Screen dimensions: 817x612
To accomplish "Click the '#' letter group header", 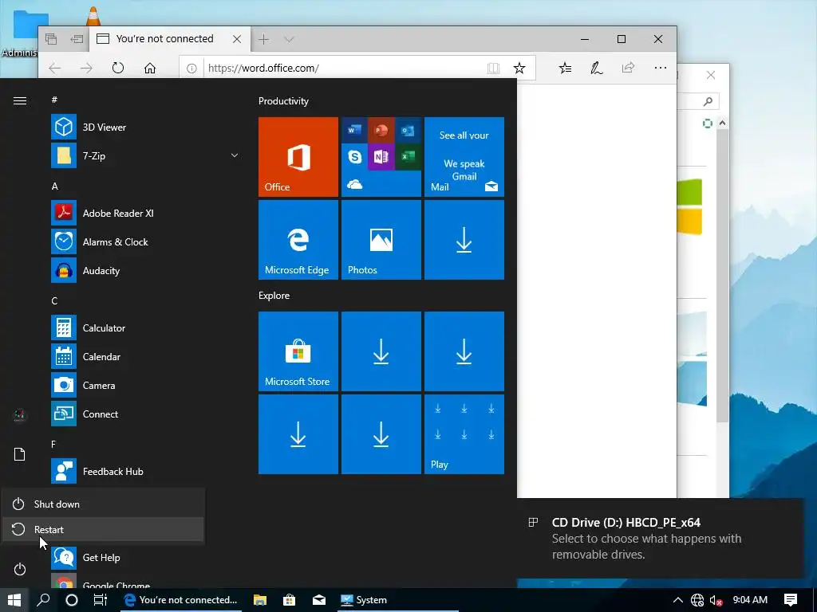I will pyautogui.click(x=54, y=100).
